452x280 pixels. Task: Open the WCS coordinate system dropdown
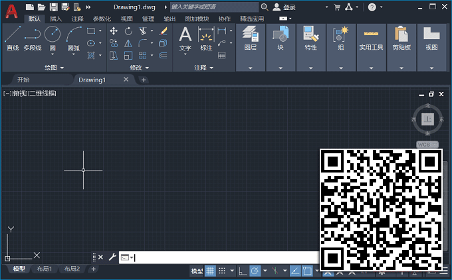coord(427,145)
